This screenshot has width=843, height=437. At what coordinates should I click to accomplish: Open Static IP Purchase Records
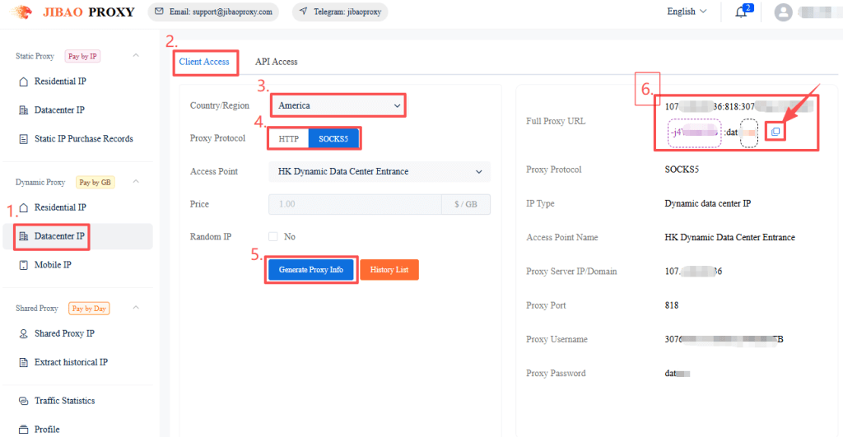(83, 138)
